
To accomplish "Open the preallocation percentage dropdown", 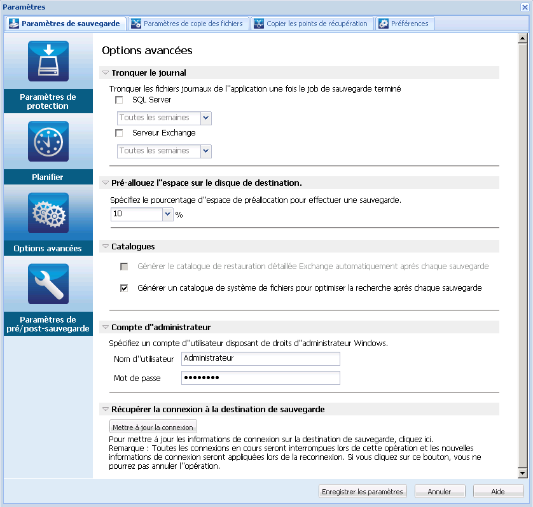I will click(x=167, y=214).
